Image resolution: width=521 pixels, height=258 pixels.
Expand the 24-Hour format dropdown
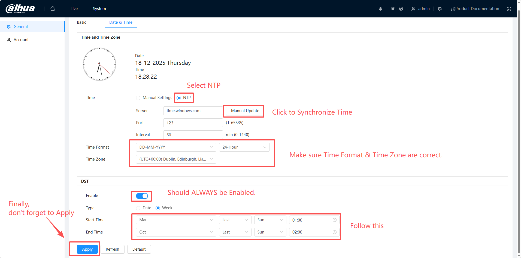(x=244, y=147)
